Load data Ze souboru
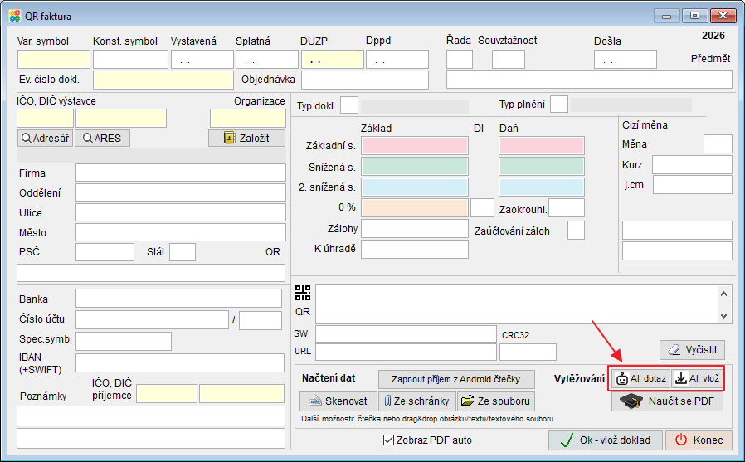The width and height of the screenshot is (745, 462). coord(496,401)
